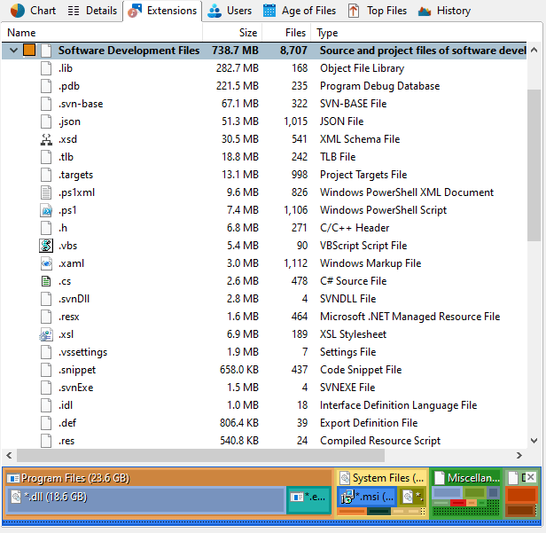Viewport: 546px width, 533px height.
Task: Select the .vssettings row
Action: [x=264, y=352]
